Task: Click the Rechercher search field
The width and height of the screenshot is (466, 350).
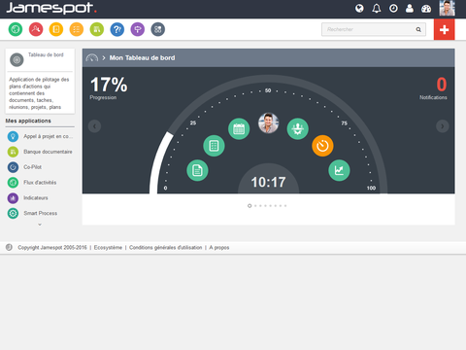Action: [374, 29]
